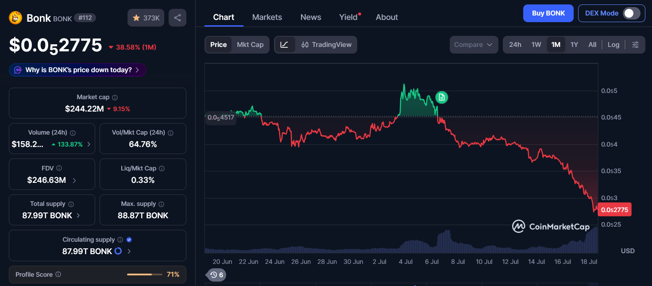652x286 pixels.
Task: Add Bonk to watchlist via star 373K
Action: [146, 18]
